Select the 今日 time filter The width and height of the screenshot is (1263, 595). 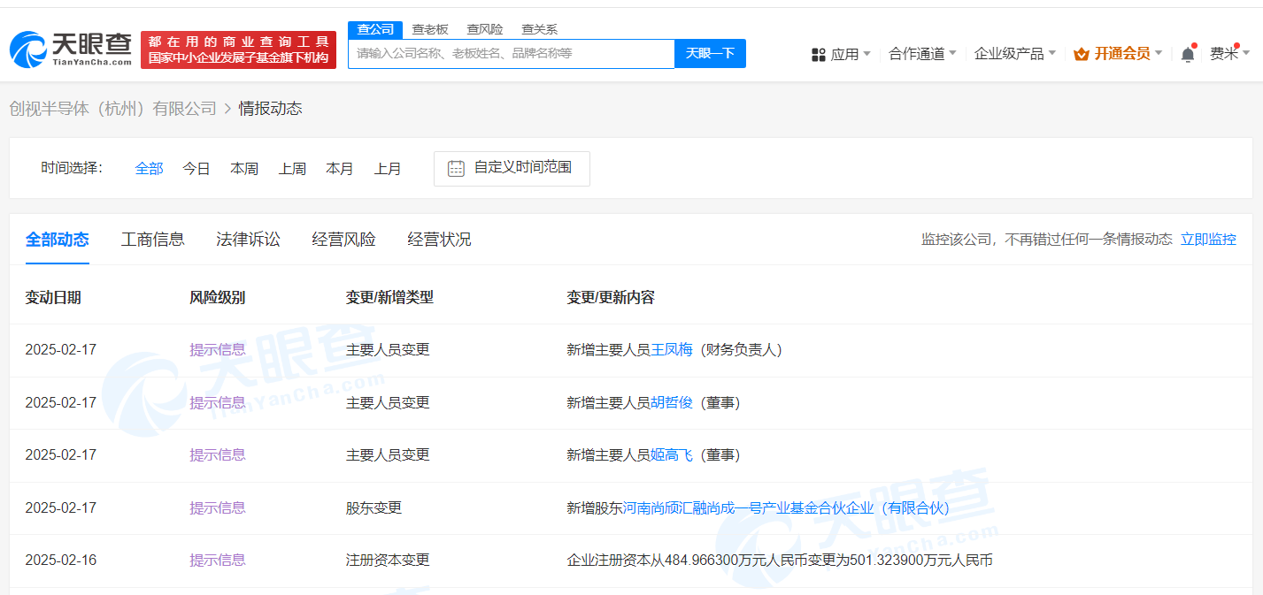[196, 168]
